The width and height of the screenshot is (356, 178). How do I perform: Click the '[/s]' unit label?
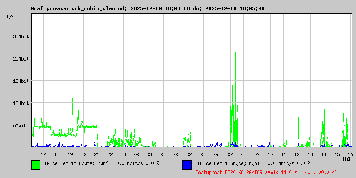point(12,16)
